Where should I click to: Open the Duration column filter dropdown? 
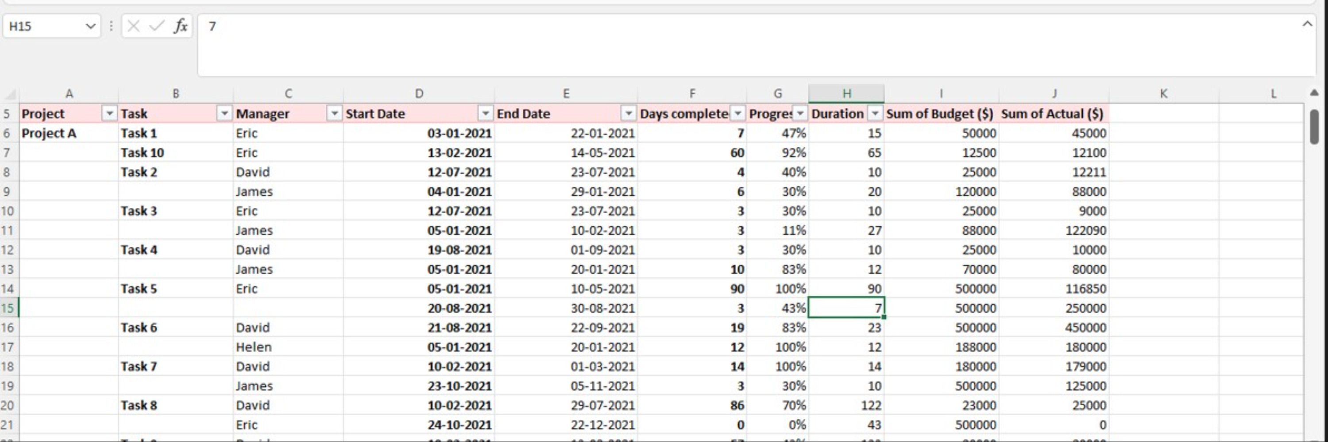point(875,113)
